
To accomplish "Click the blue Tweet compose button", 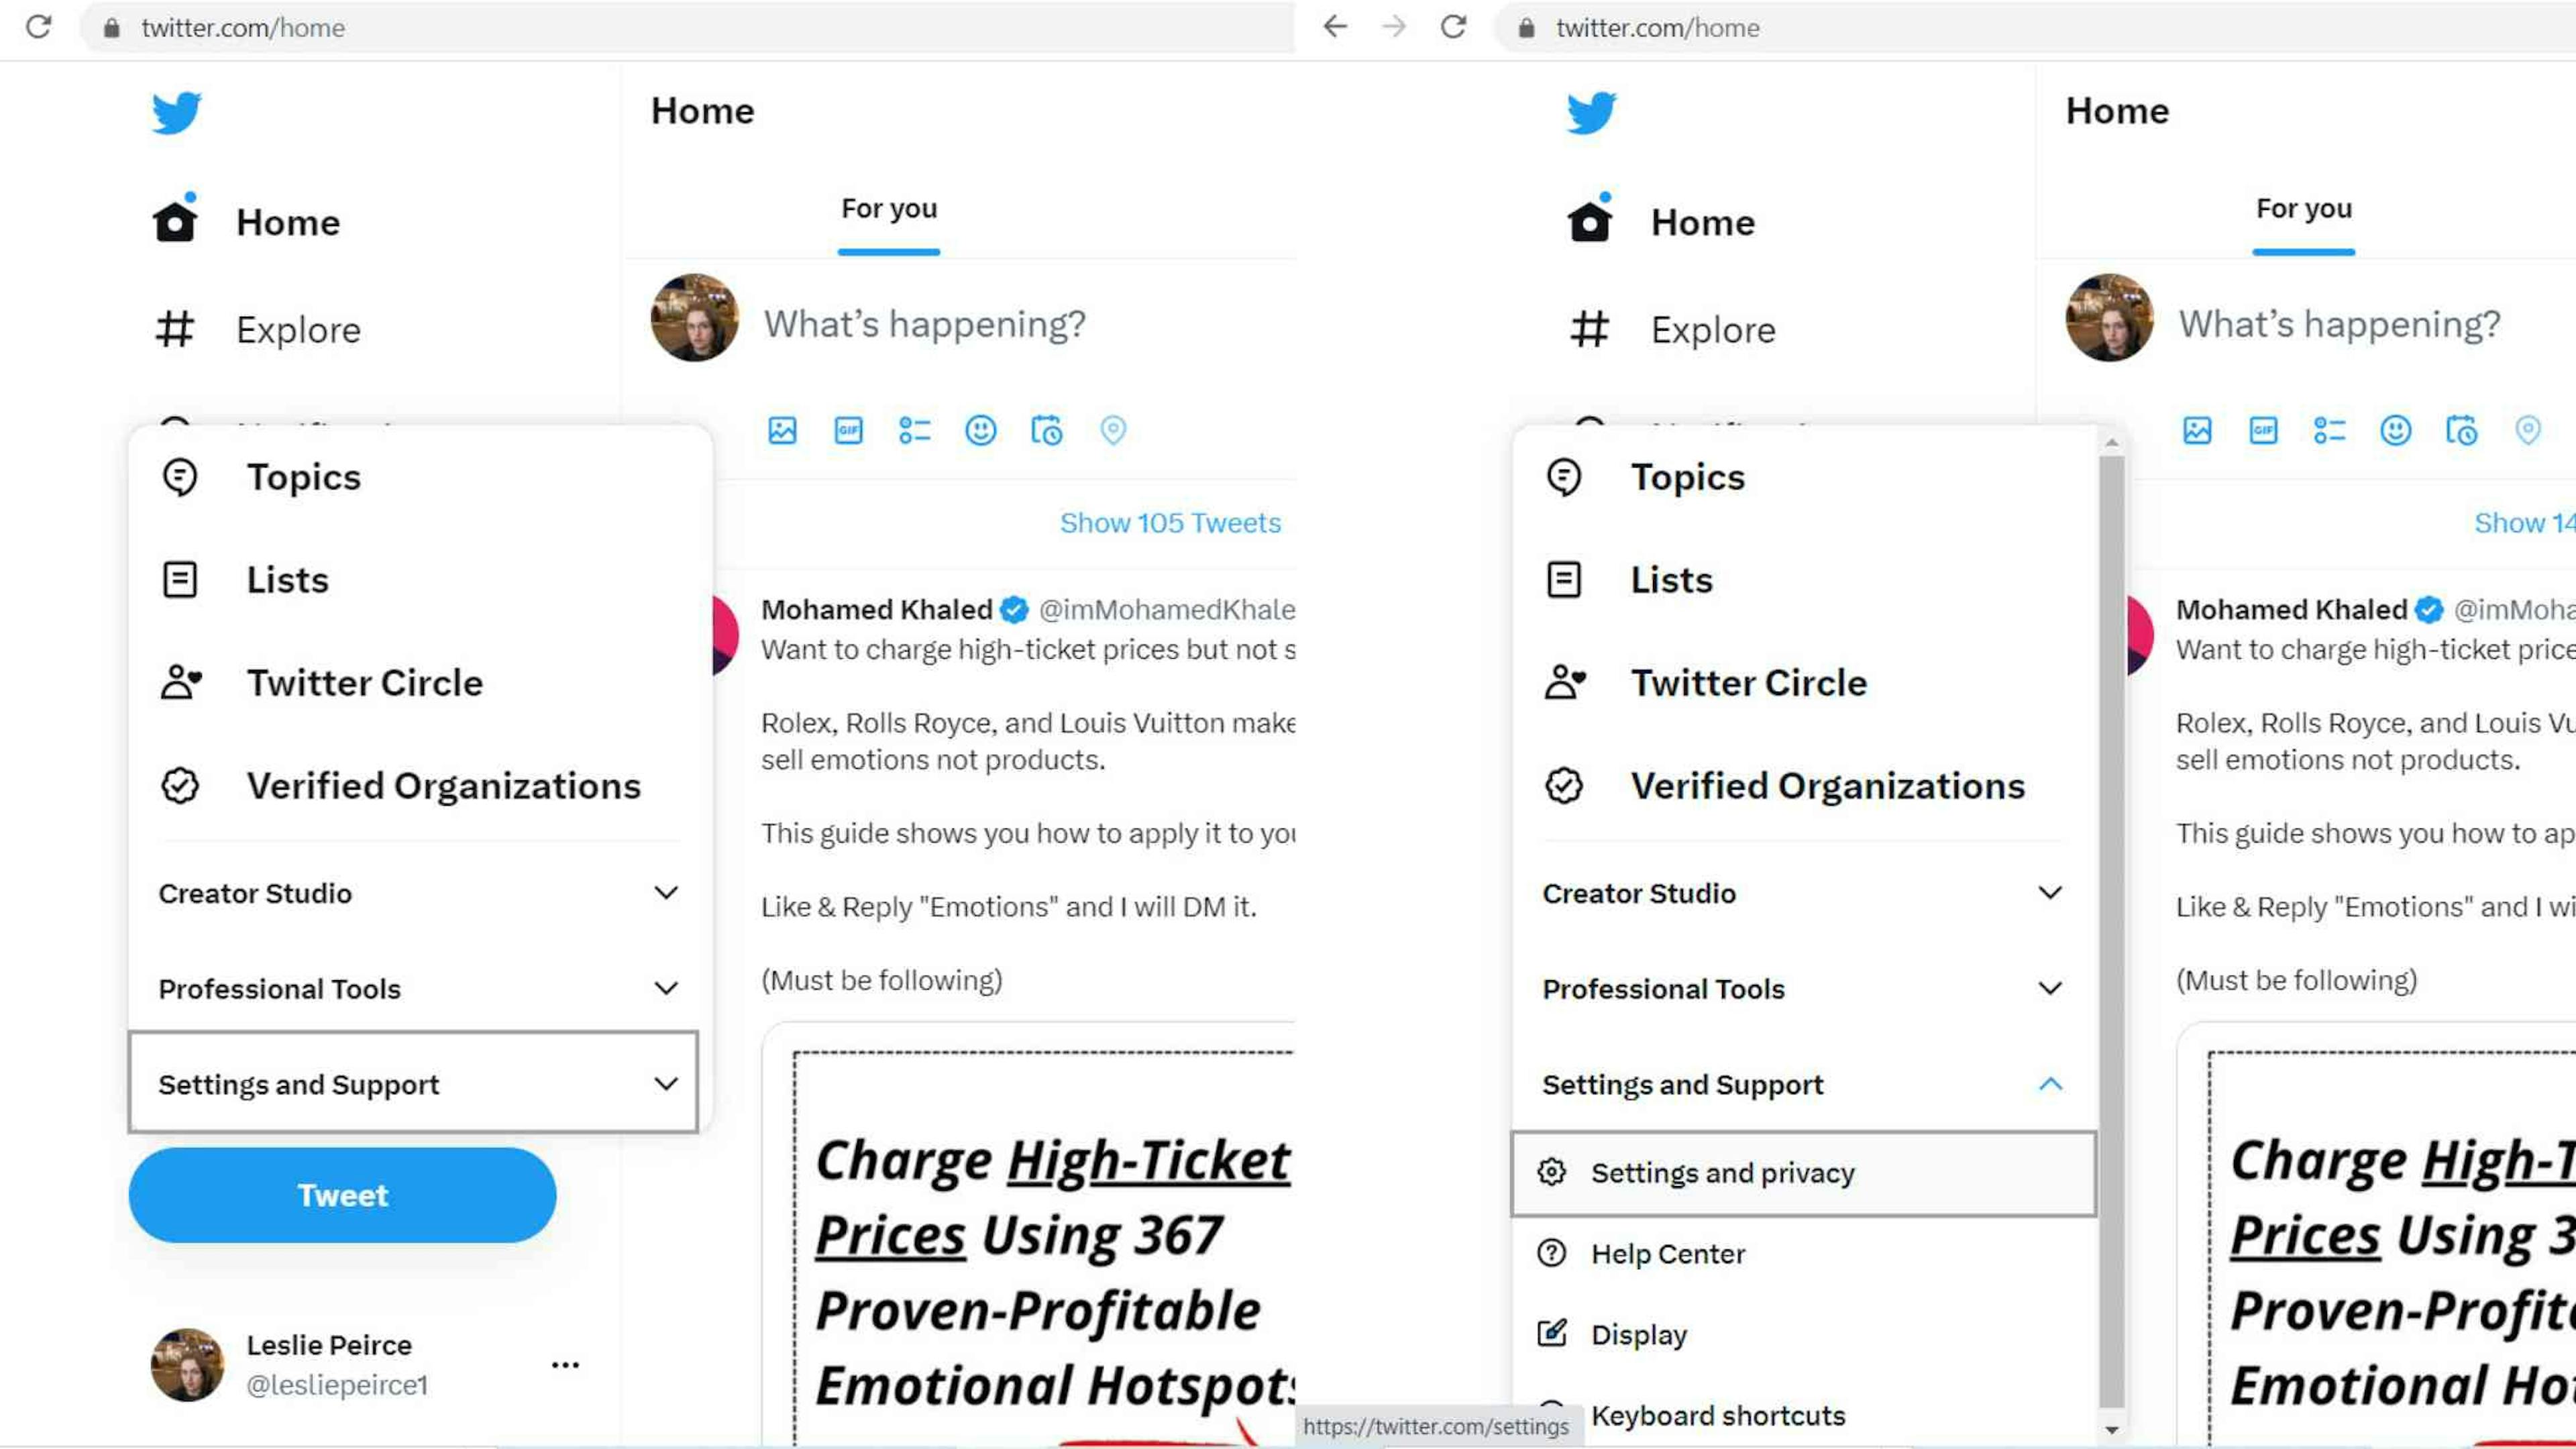I will pyautogui.click(x=343, y=1193).
